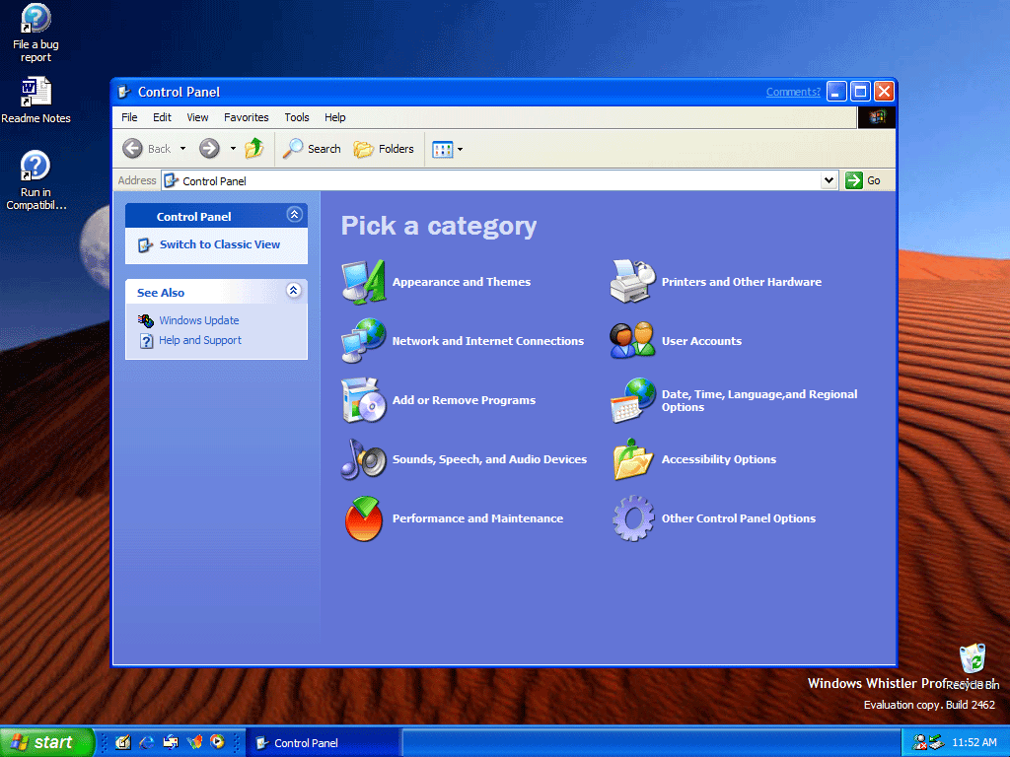Open the Favorites menu
The image size is (1010, 757).
pos(246,117)
